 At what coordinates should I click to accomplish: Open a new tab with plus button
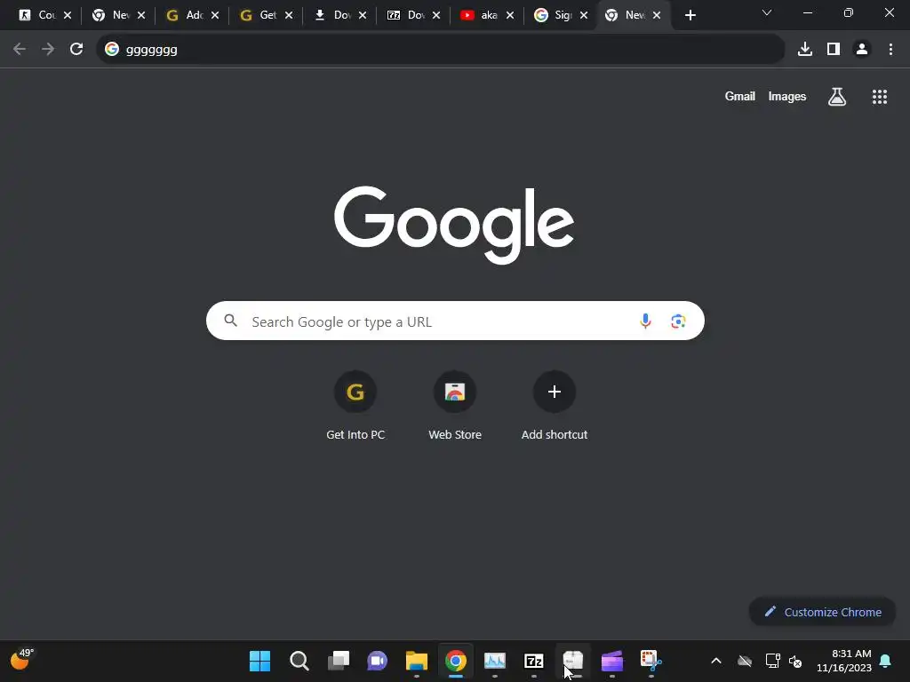(x=690, y=15)
